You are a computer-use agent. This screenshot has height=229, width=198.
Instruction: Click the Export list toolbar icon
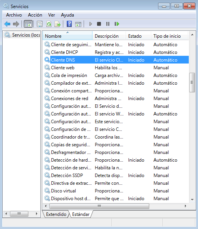(x=58, y=24)
